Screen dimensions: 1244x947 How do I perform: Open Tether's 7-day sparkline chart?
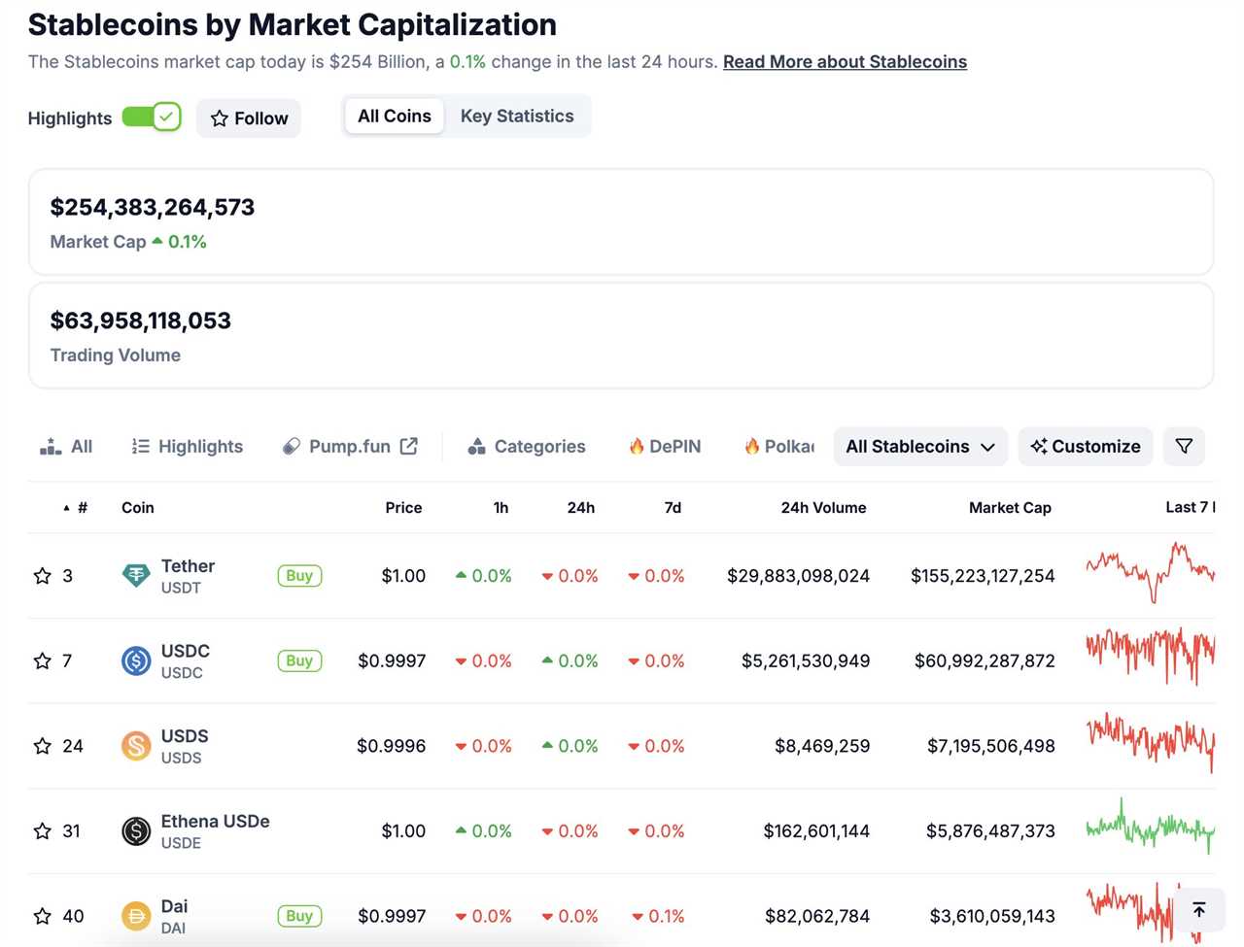1151,573
